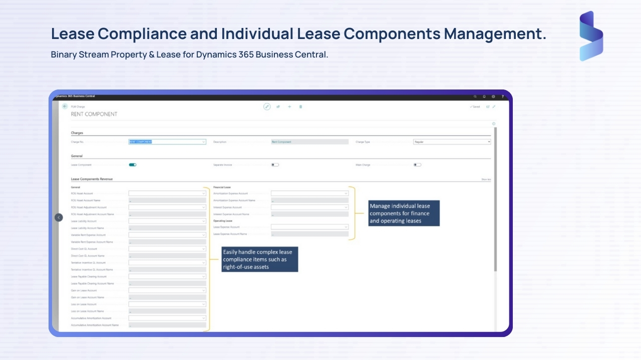The width and height of the screenshot is (641, 360).
Task: Click the Lease Liability Account Name field
Action: 167,228
